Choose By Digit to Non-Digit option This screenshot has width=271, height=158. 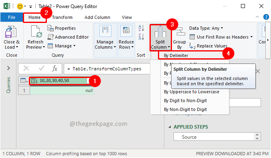185,101
